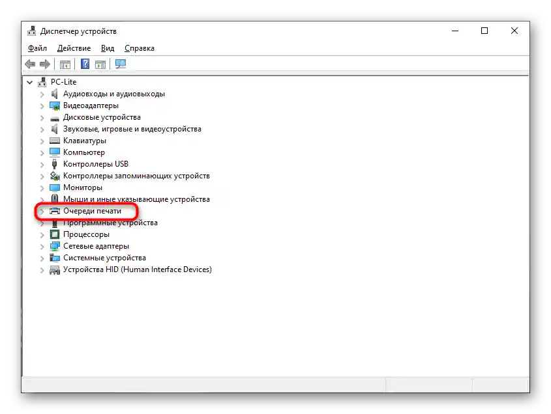Close the Диспетчер устройств window
Viewport: 551px width, 414px height.
click(514, 31)
